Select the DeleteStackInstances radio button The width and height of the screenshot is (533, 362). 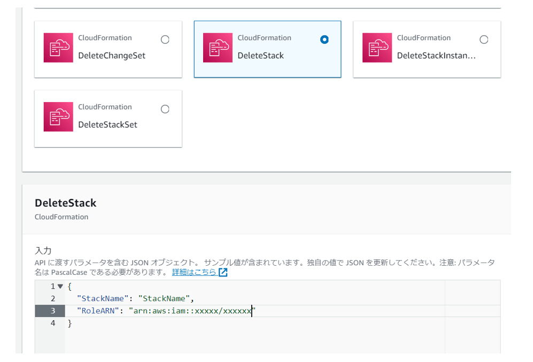tap(484, 40)
